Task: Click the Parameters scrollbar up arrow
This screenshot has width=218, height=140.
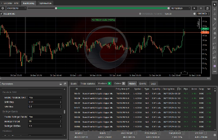Action: tap(64, 89)
